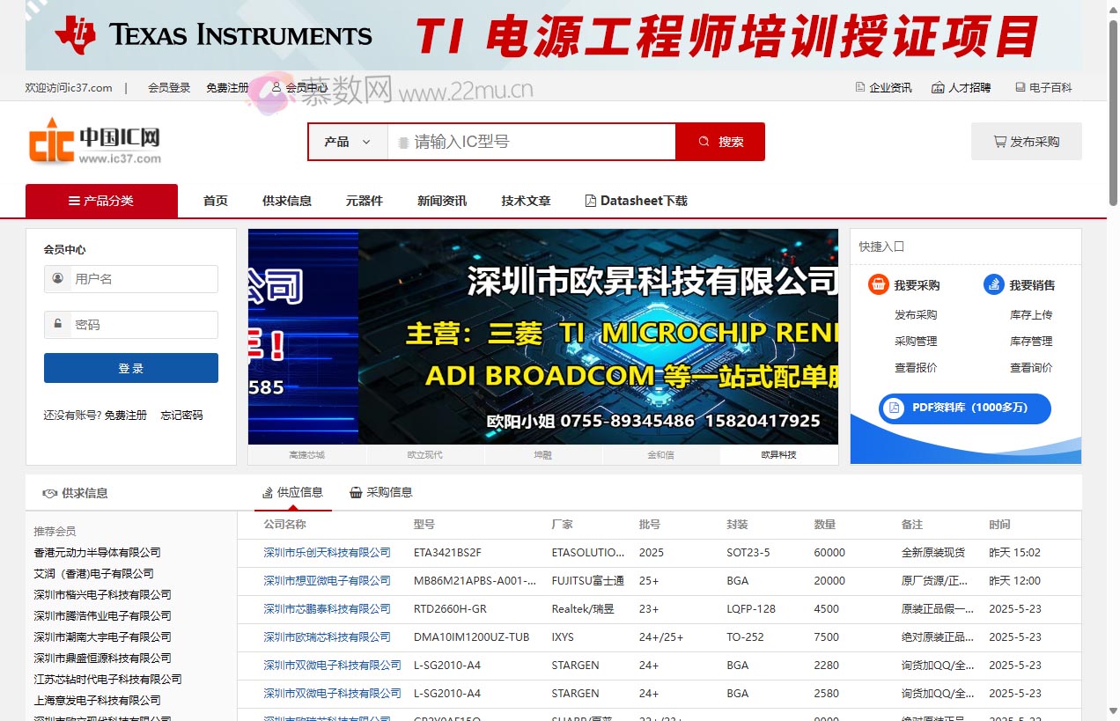Click the orange 我要采购 cart icon
This screenshot has width=1120, height=721.
point(878,284)
